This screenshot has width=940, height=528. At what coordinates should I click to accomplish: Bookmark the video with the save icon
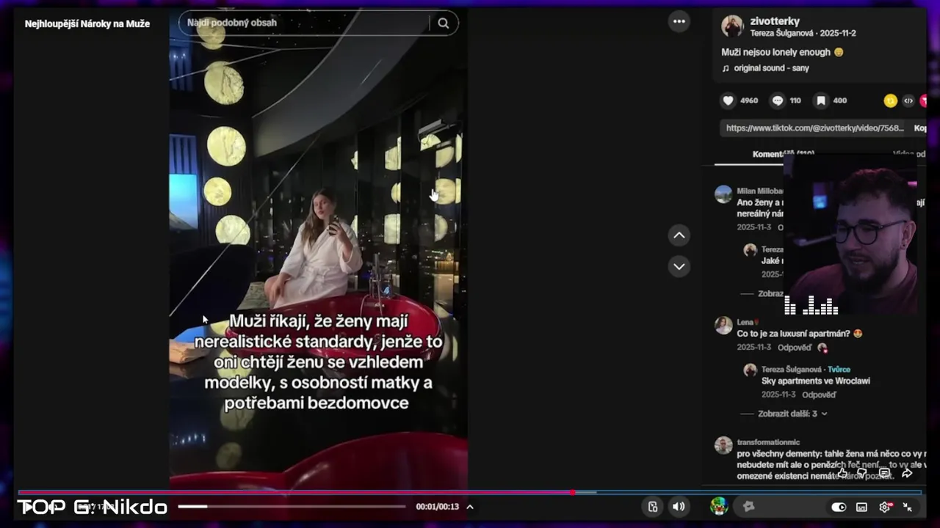tap(821, 100)
